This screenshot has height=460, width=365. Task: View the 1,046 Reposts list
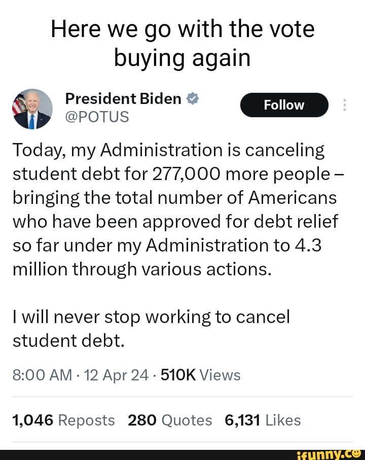pos(64,420)
